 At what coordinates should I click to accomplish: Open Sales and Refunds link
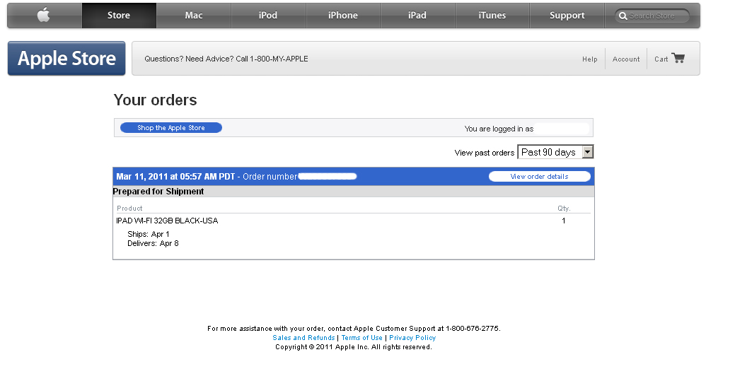tap(303, 338)
